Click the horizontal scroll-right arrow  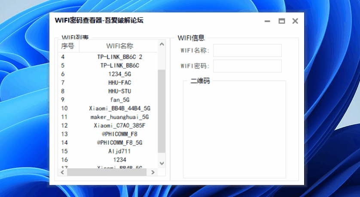[x=153, y=172]
